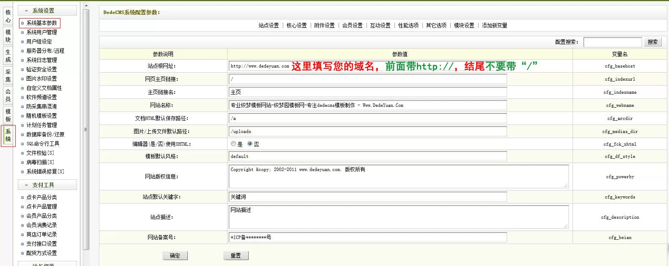Open 用户组设定 entry
This screenshot has height=266, width=669.
click(39, 41)
